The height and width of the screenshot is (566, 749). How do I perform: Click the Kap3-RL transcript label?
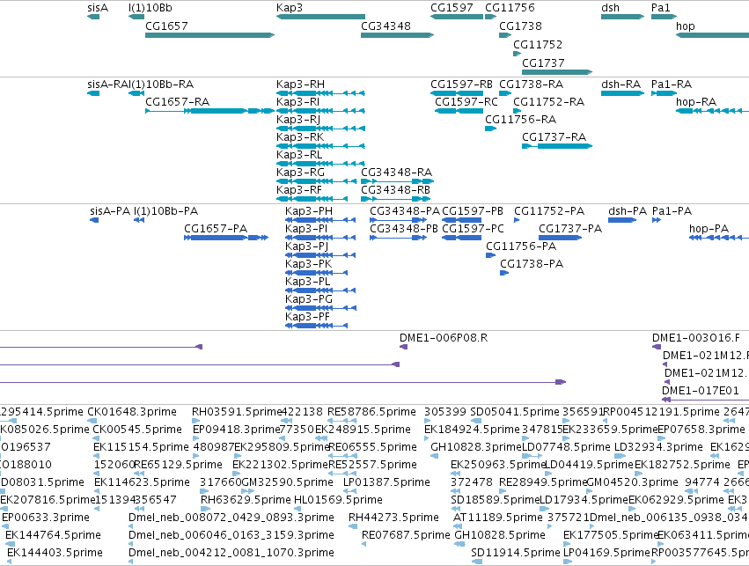pos(299,155)
